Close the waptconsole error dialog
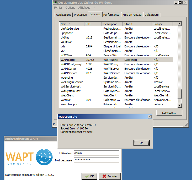The image size is (192, 180). [x=150, y=117]
